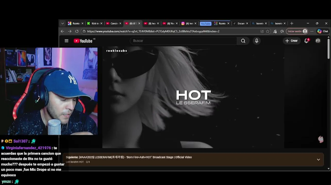The image size is (331, 185).
Task: Add this page to favorites with star icon
Action: (x=268, y=31)
